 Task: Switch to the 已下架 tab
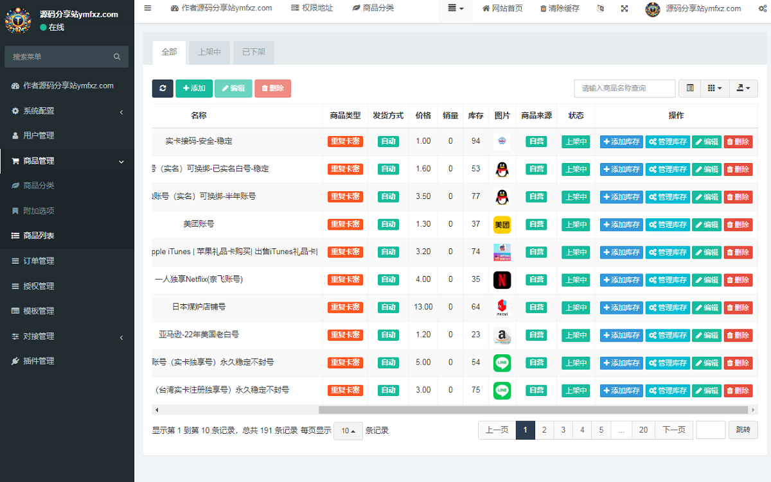pos(254,53)
